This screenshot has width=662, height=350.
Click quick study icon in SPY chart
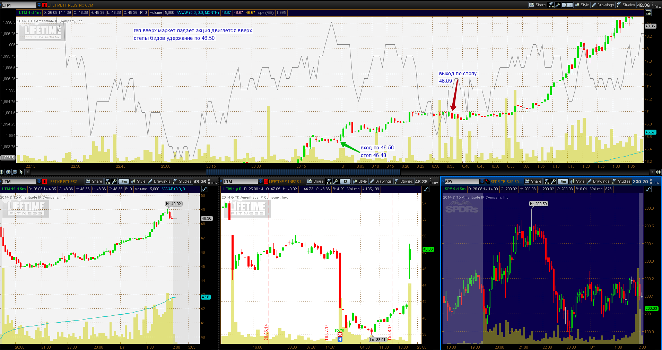click(547, 181)
